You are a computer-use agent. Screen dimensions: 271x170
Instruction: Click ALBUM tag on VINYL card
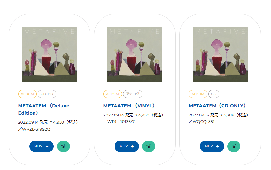(x=113, y=94)
